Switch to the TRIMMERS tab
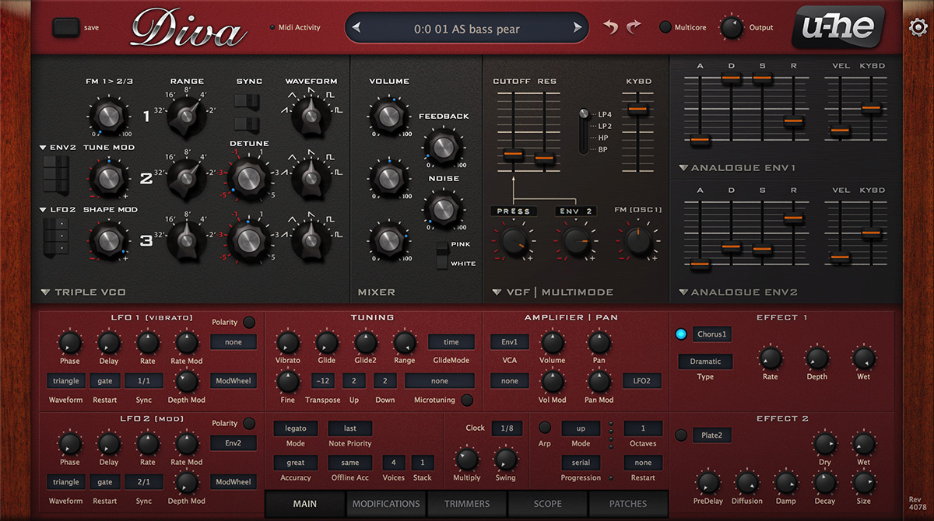Screen dimensions: 934x521 [466, 504]
